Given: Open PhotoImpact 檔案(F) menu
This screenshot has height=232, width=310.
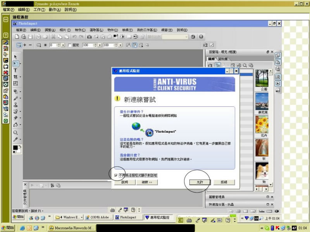Looking at the screenshot, I should click(21, 30).
